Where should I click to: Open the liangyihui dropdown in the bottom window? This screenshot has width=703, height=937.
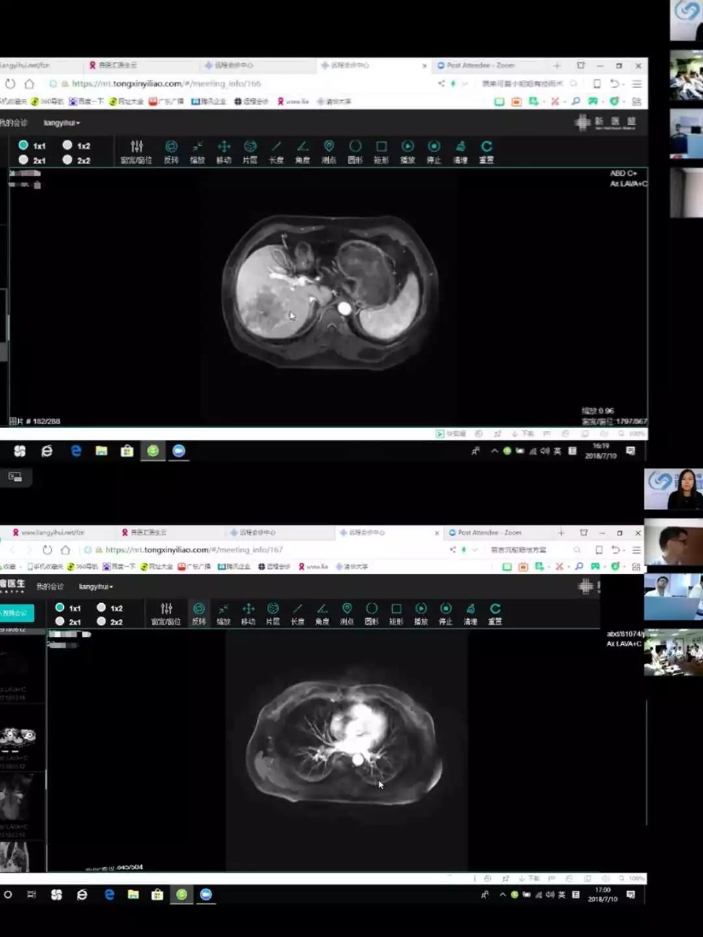(96, 587)
